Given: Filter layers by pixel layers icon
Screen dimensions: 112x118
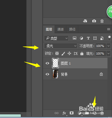Looking at the screenshot, I should (x=75, y=38).
